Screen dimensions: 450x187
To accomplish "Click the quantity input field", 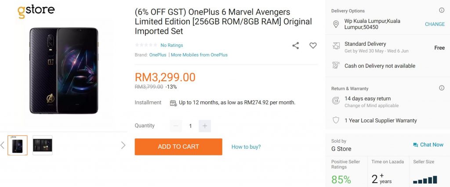I will pyautogui.click(x=190, y=126).
